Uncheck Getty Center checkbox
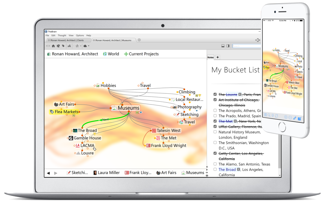 (215, 153)
